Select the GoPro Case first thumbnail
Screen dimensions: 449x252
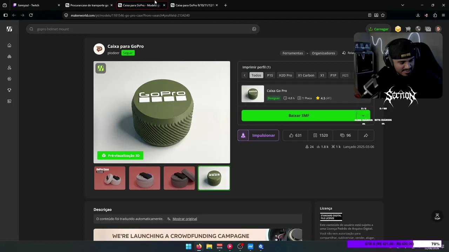point(110,178)
